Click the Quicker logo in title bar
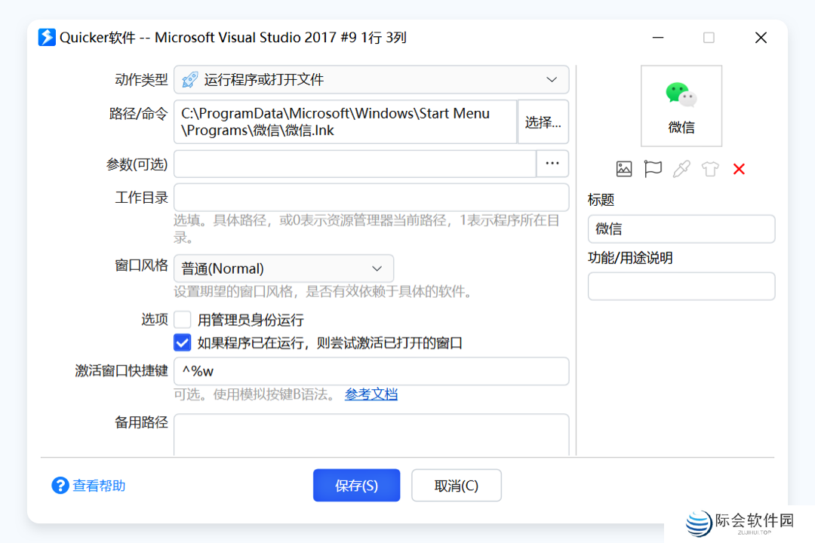 (47, 38)
